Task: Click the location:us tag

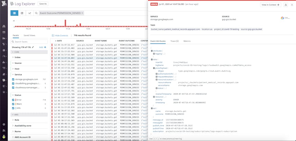Action: (207, 29)
